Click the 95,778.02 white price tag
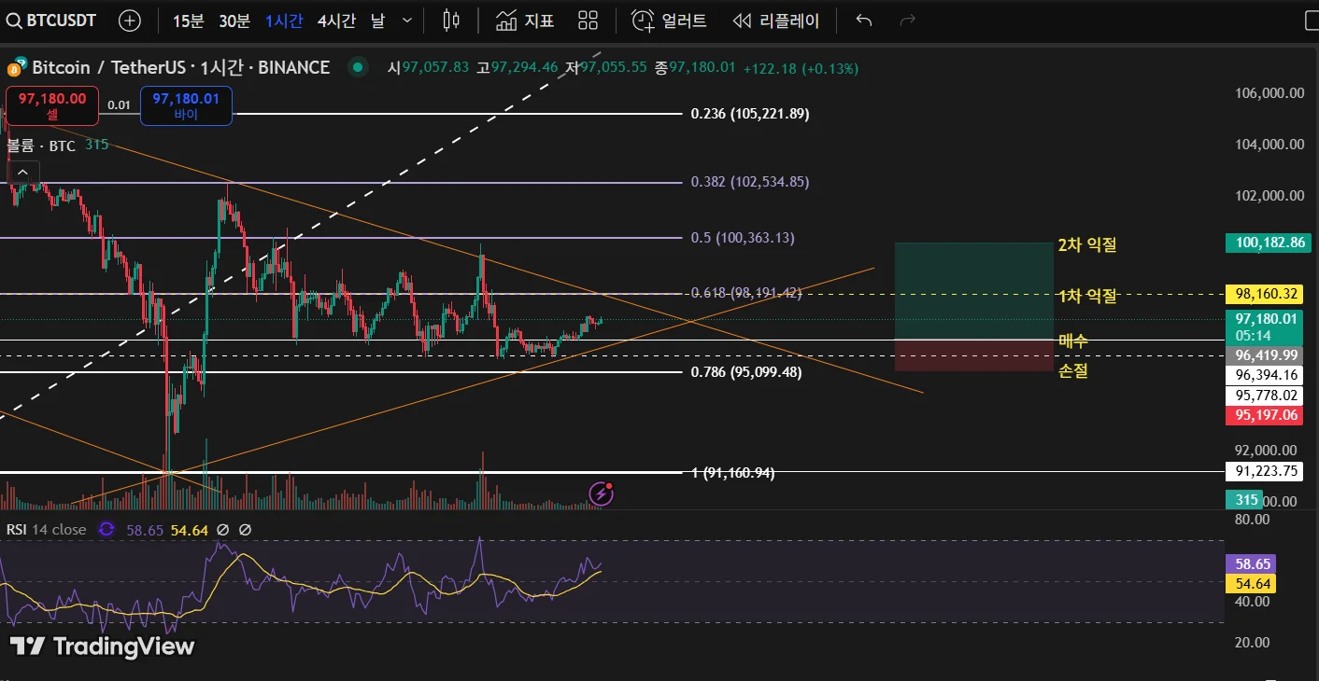 pyautogui.click(x=1264, y=396)
